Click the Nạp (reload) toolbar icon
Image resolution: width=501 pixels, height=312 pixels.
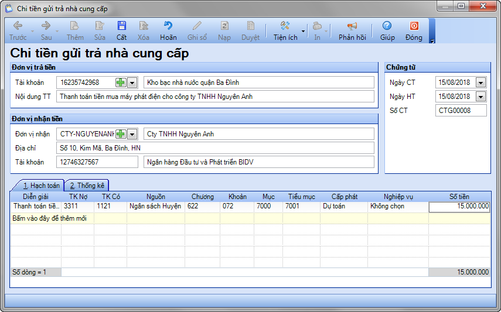tap(224, 30)
